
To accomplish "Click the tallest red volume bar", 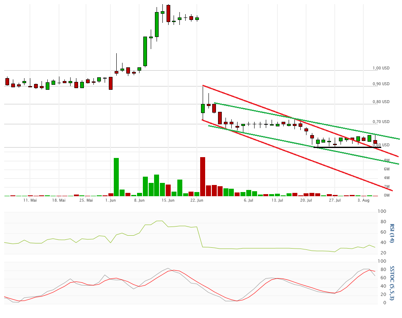I will coord(203,177).
